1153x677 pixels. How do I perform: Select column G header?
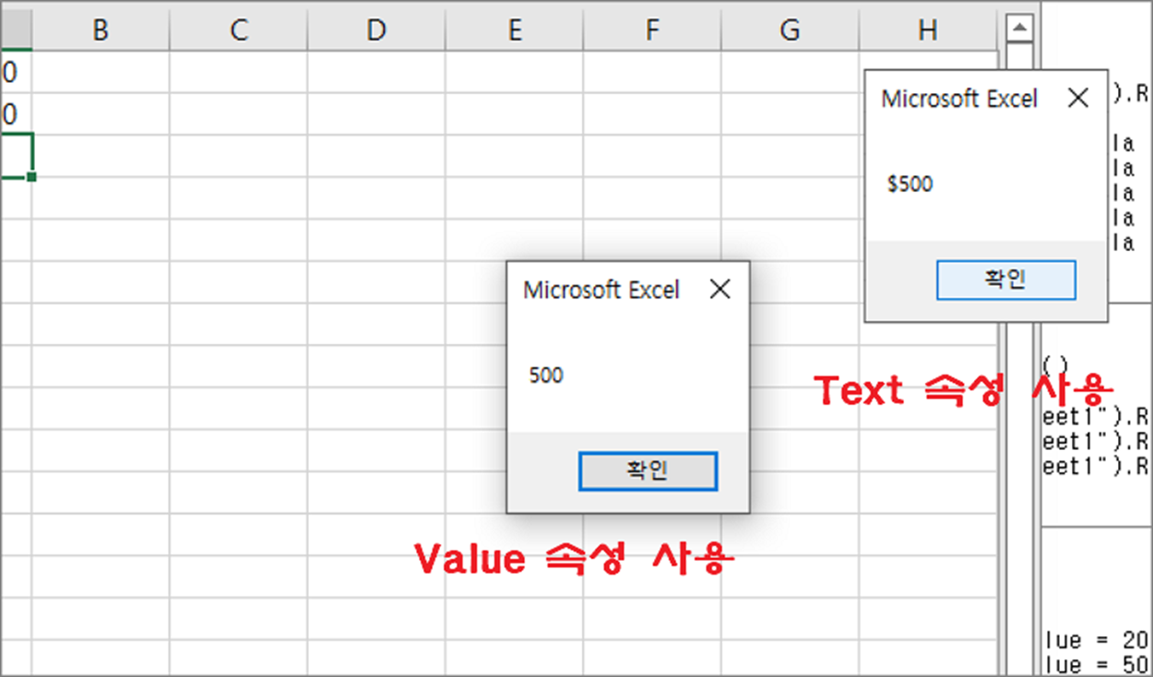coord(790,30)
